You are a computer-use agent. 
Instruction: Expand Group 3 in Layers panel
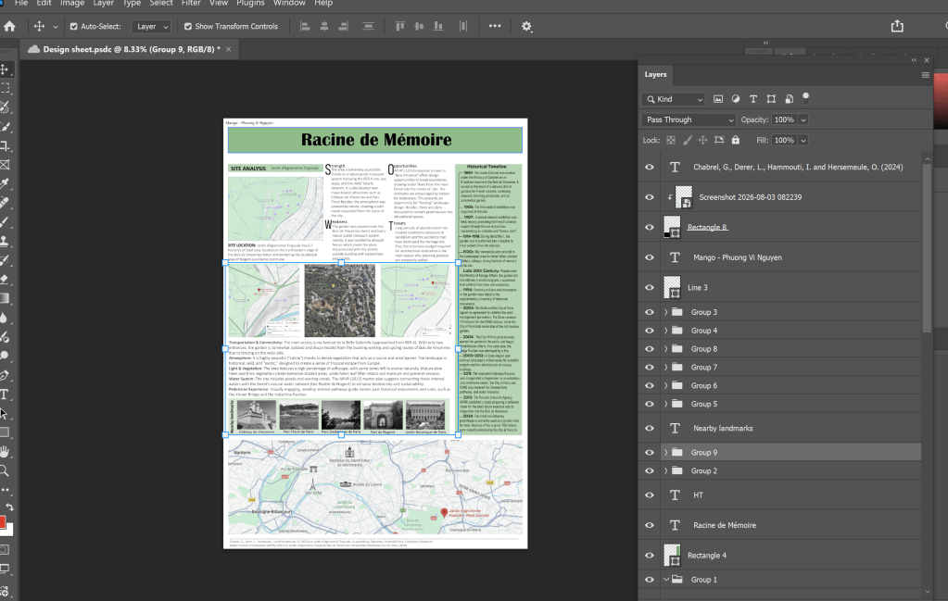point(665,312)
